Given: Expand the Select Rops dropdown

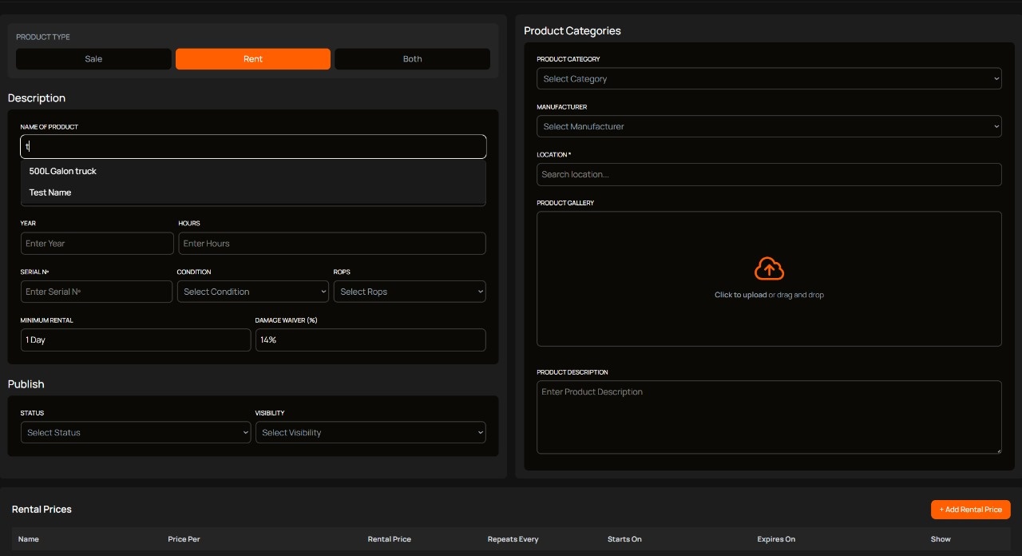Looking at the screenshot, I should coord(410,292).
